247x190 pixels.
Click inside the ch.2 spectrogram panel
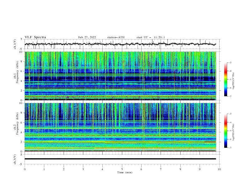tap(120, 127)
